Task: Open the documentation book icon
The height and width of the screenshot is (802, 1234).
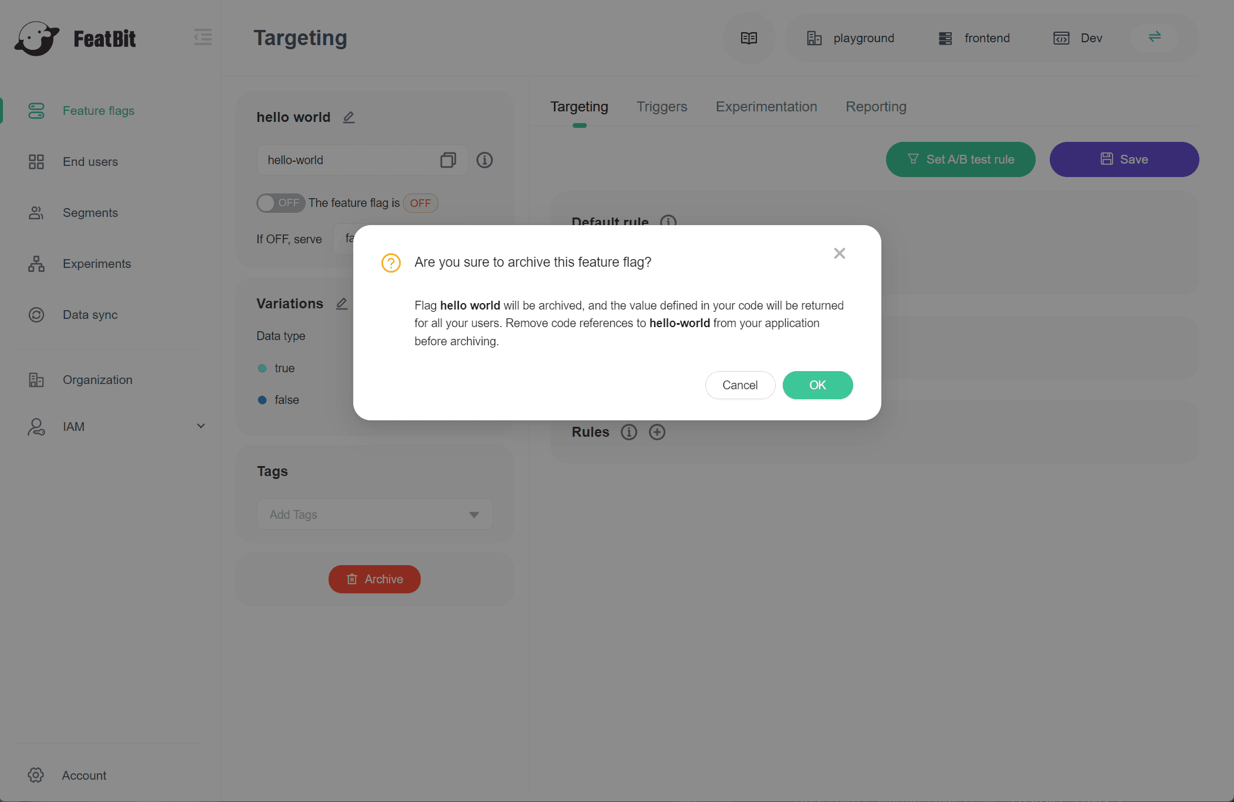Action: click(x=749, y=38)
